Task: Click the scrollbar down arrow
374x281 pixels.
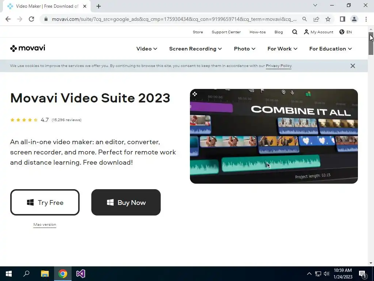Action: (x=371, y=263)
